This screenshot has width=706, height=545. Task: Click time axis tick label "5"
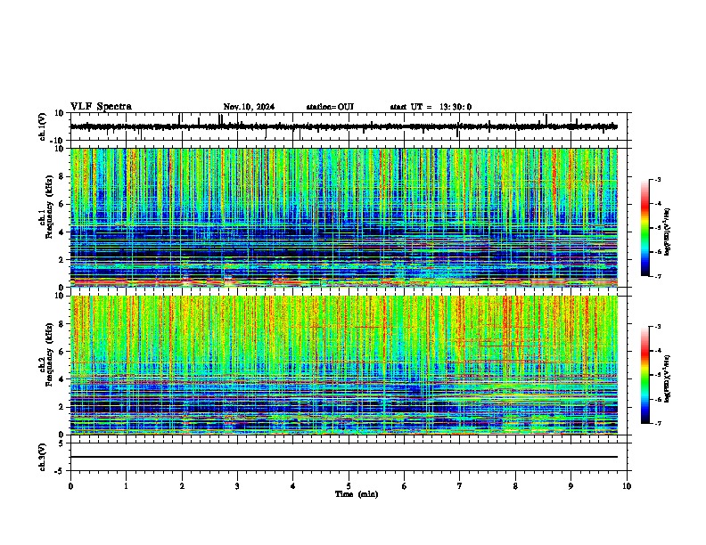coord(349,486)
